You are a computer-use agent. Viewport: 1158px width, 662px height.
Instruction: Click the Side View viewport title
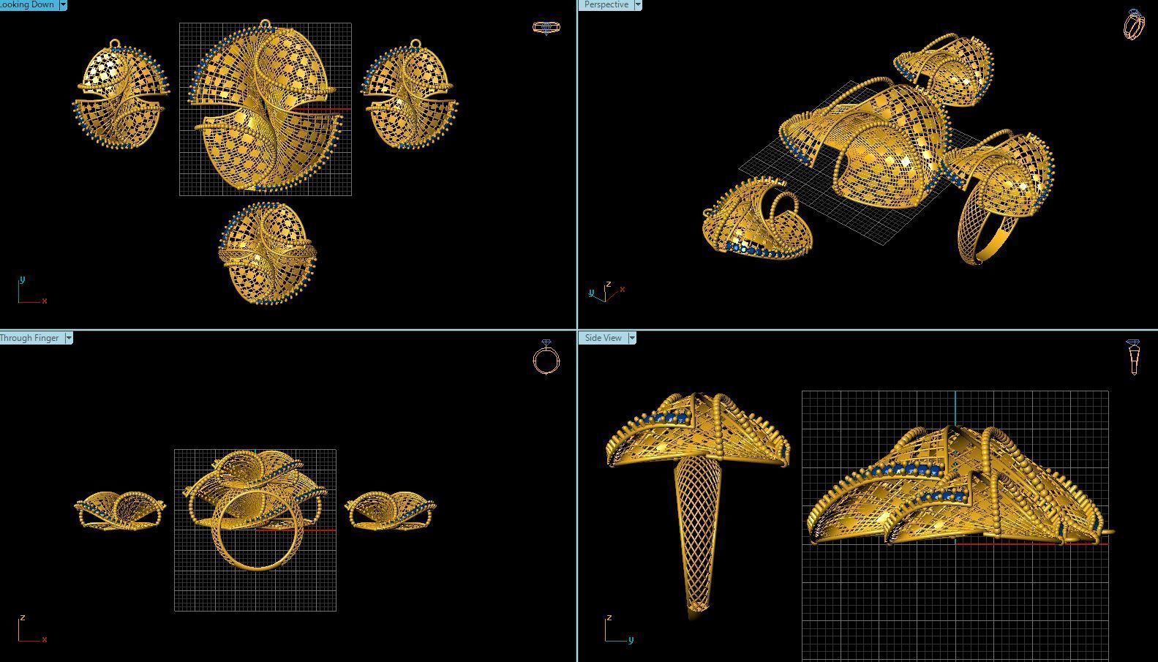[604, 337]
